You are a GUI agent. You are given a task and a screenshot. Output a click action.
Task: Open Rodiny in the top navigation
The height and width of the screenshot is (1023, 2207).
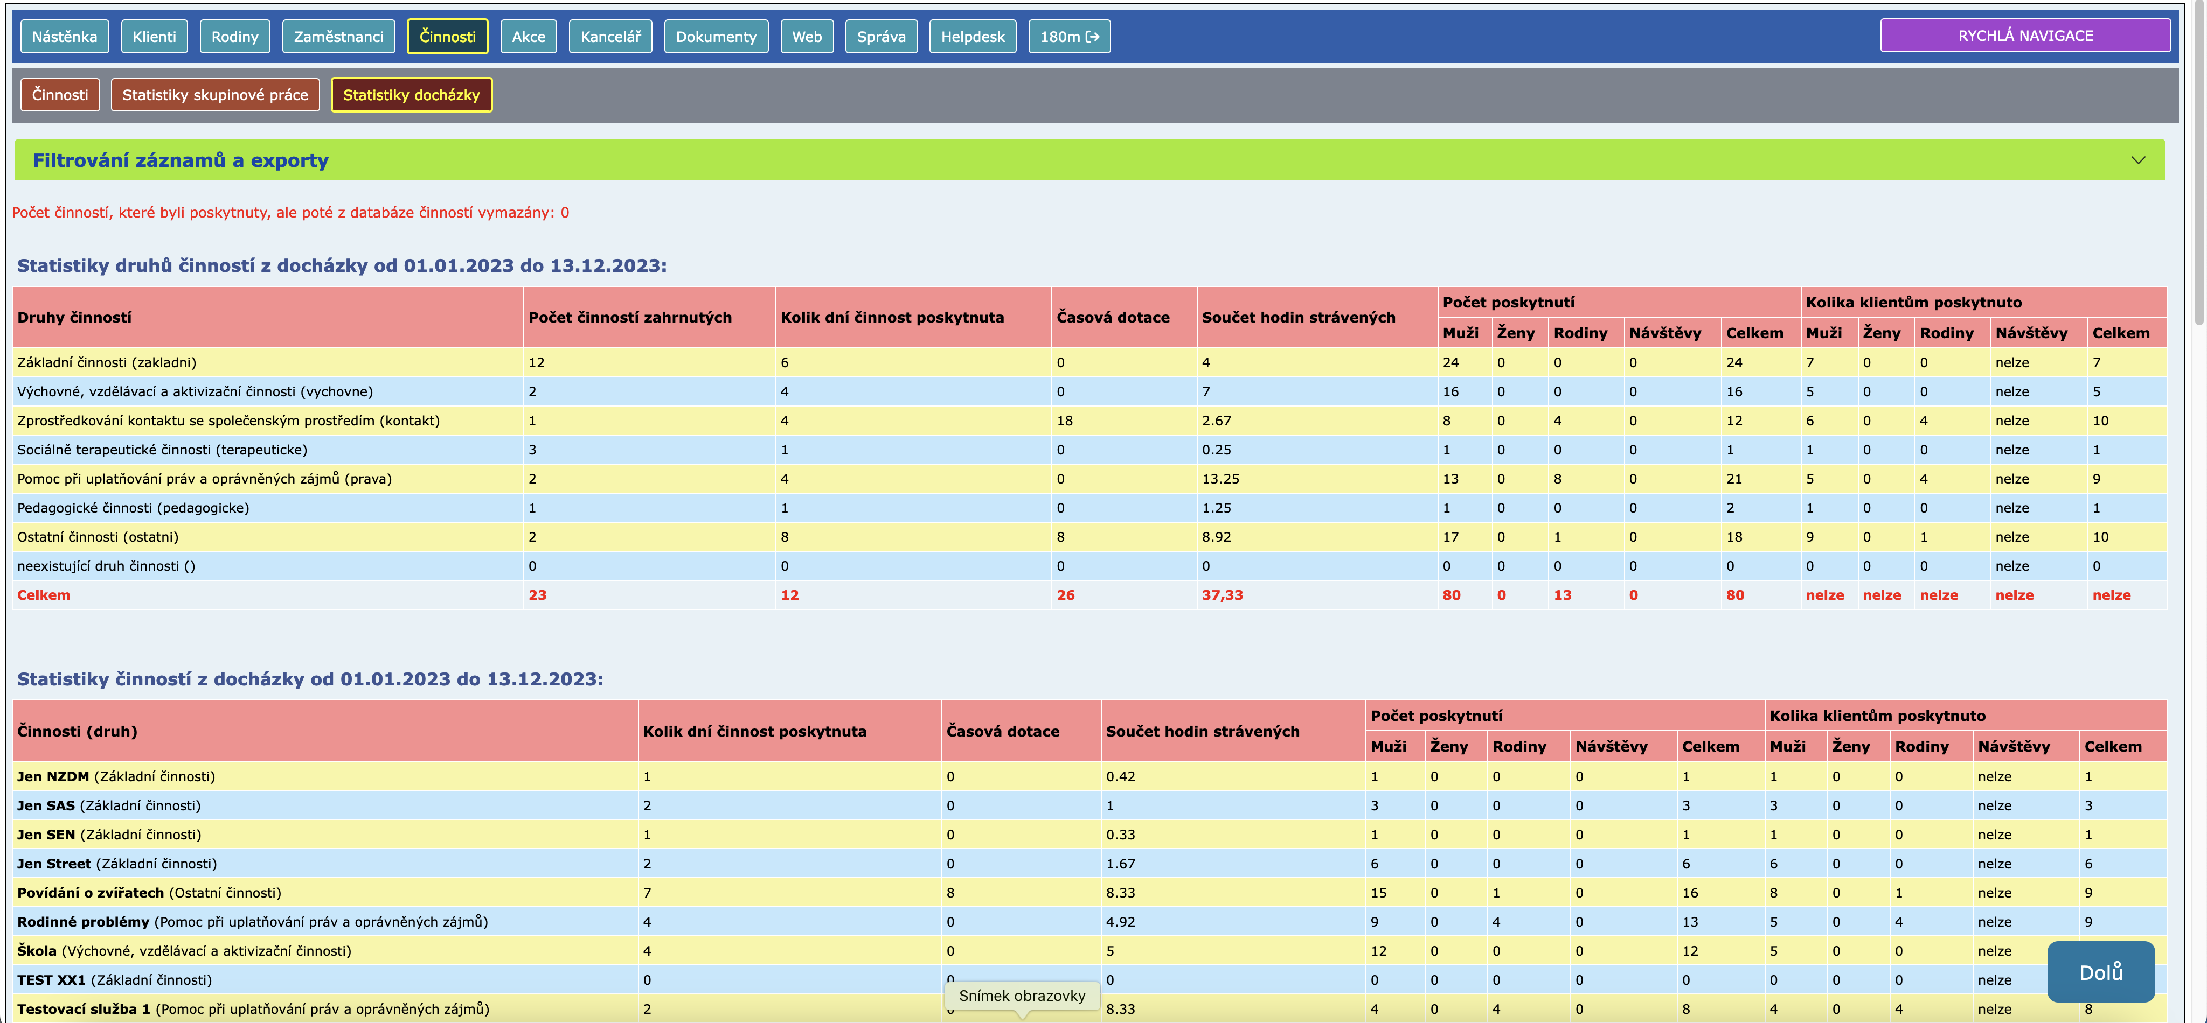point(235,37)
